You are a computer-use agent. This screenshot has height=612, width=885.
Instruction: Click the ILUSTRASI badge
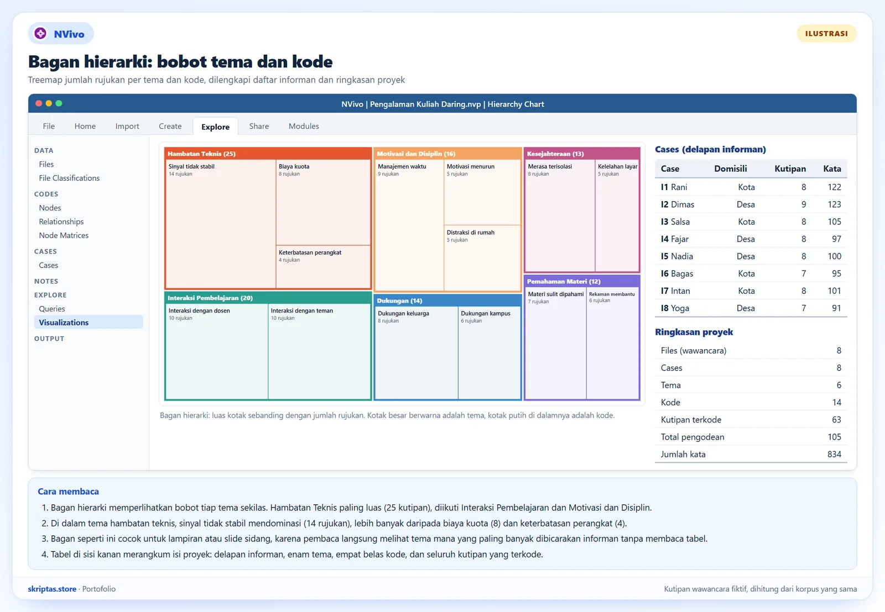[826, 34]
